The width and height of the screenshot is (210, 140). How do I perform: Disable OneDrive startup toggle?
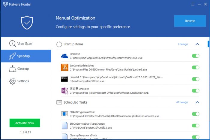click(195, 56)
